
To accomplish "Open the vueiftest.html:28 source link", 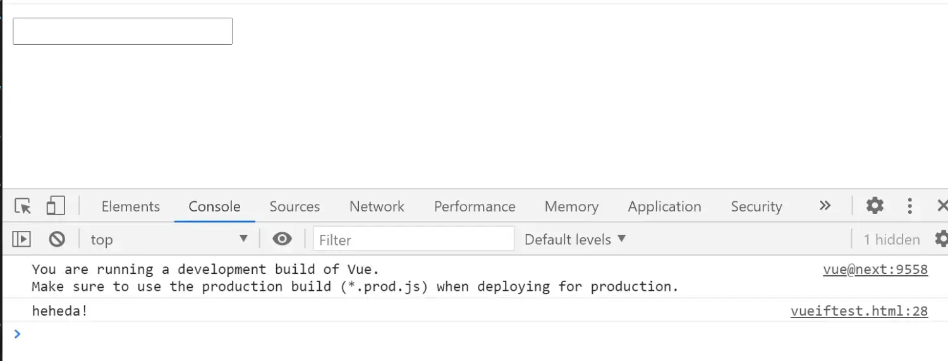I will pyautogui.click(x=859, y=311).
